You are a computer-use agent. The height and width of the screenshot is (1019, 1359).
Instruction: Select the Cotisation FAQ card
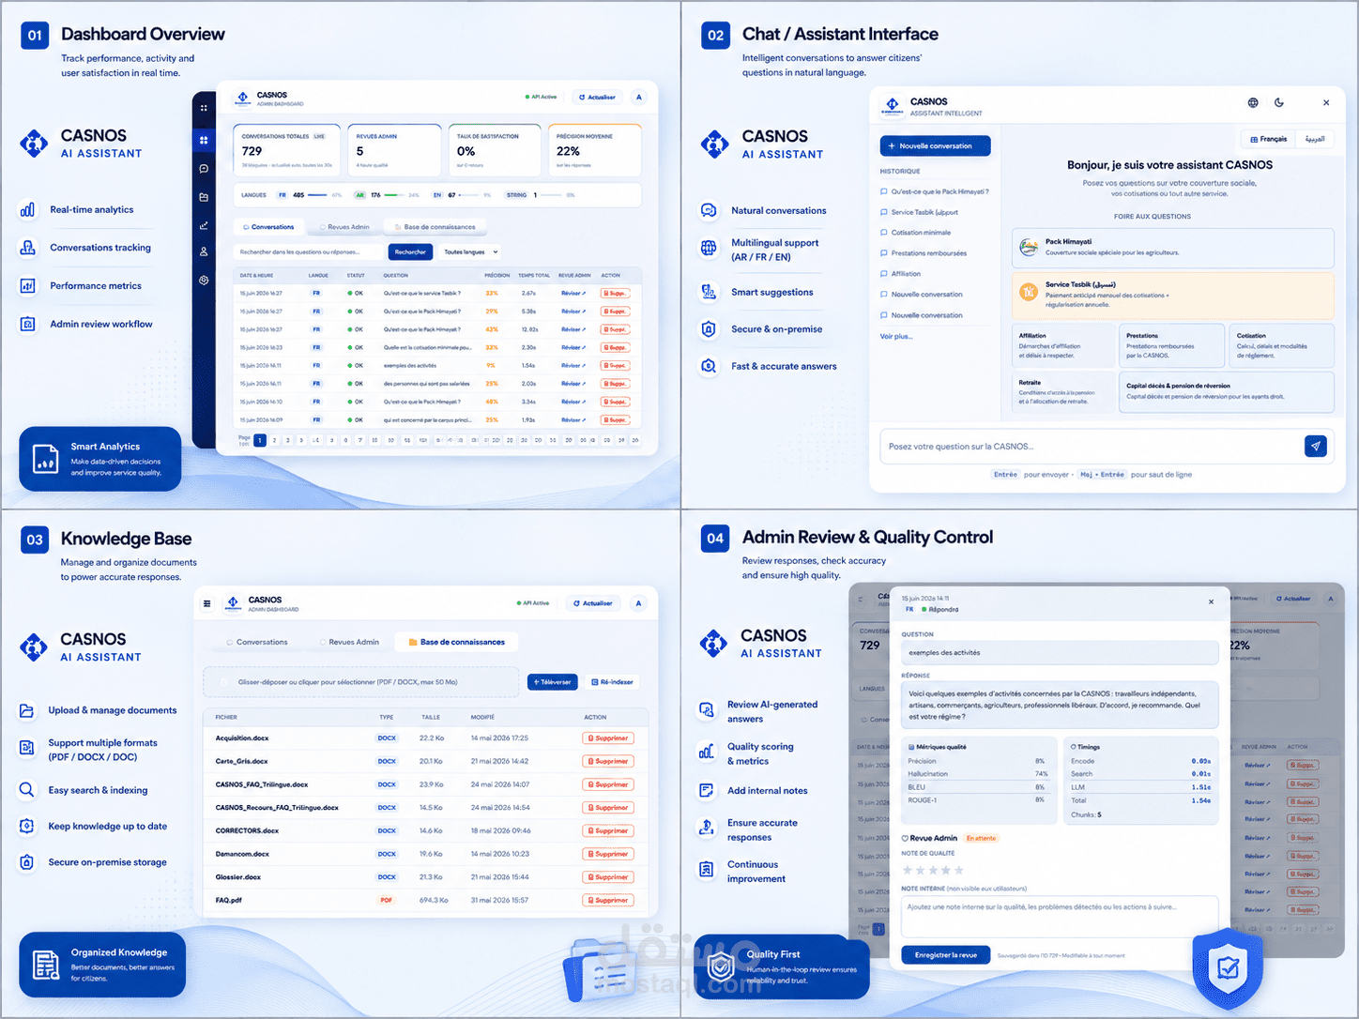pos(1282,344)
